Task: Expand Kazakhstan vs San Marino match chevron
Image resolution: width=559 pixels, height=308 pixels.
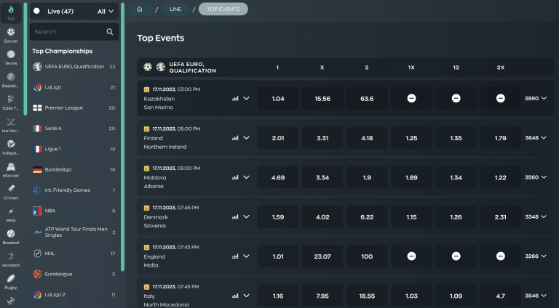Action: tap(246, 99)
